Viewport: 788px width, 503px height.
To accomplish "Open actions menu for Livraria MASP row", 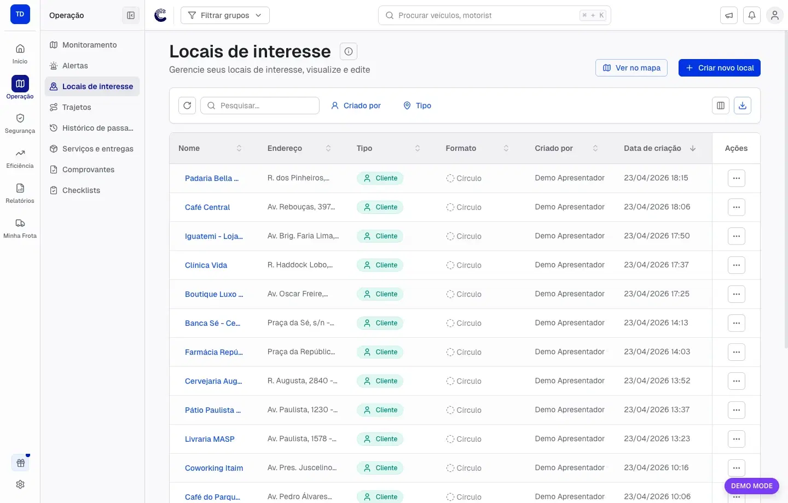I will pyautogui.click(x=737, y=439).
